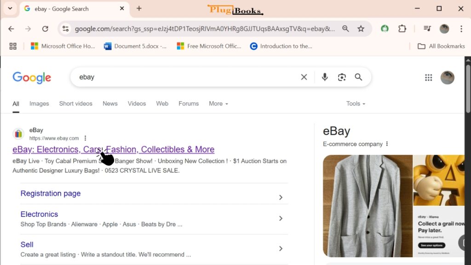This screenshot has height=265, width=471.
Task: Switch to the Videos tab
Action: click(x=137, y=104)
